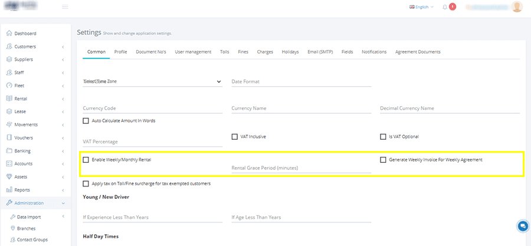Image resolution: width=531 pixels, height=246 pixels.
Task: Click the Movements signpost icon
Action: [9, 124]
